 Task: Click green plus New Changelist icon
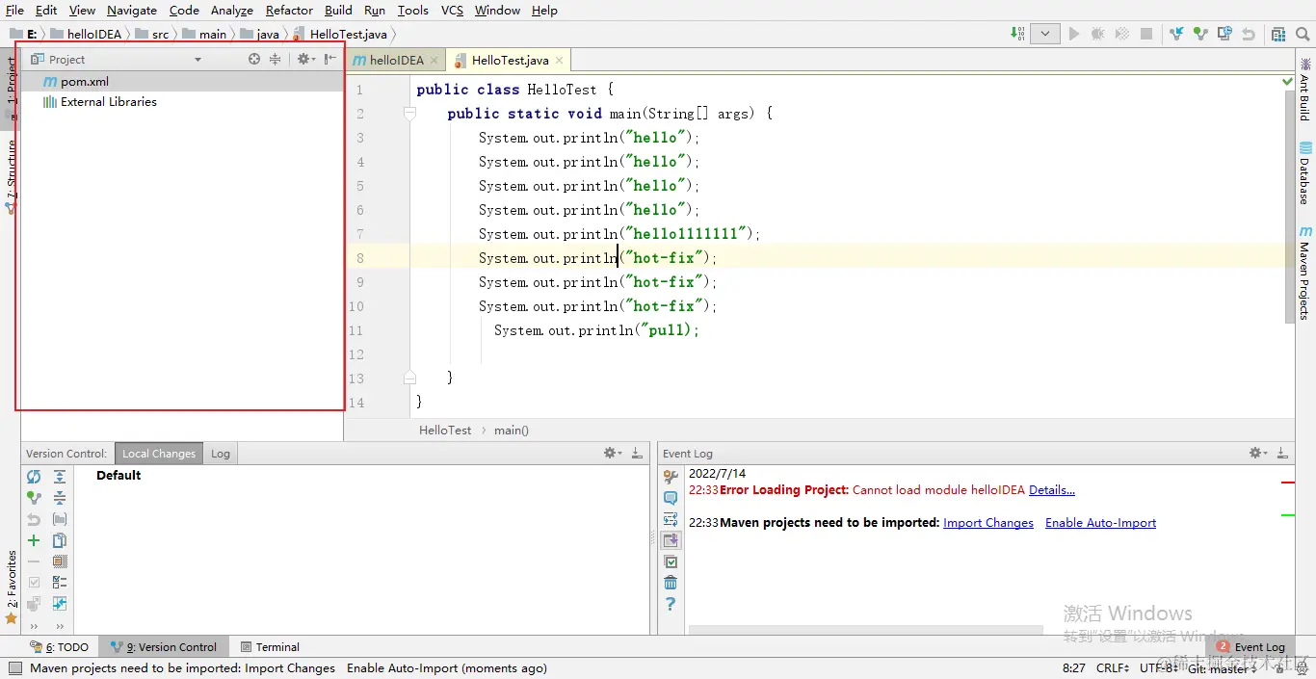(34, 540)
